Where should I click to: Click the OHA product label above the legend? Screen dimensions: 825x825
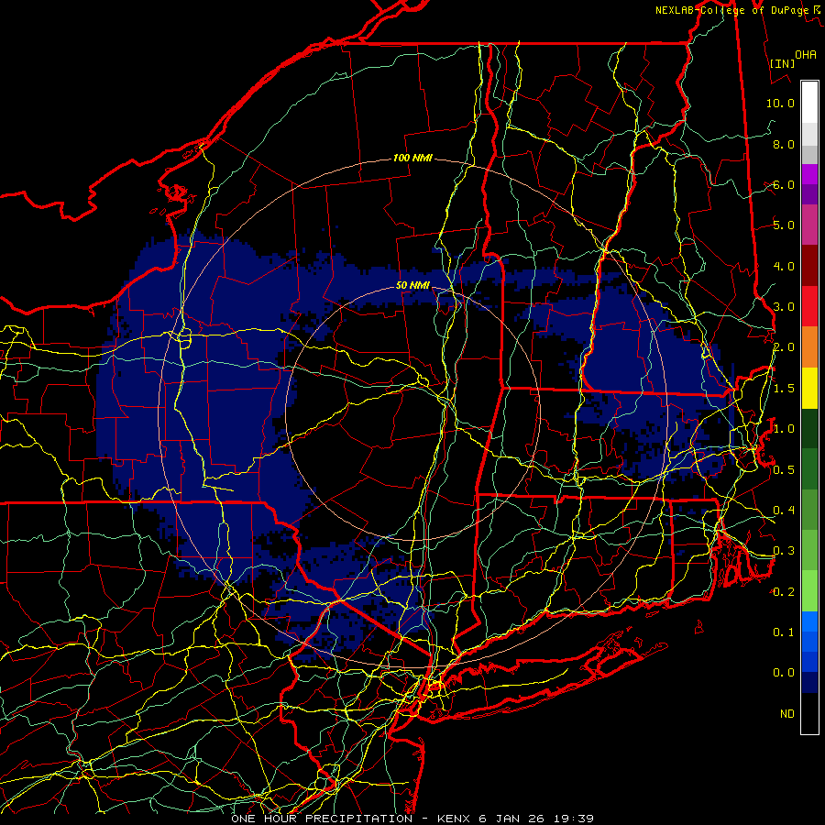click(806, 55)
